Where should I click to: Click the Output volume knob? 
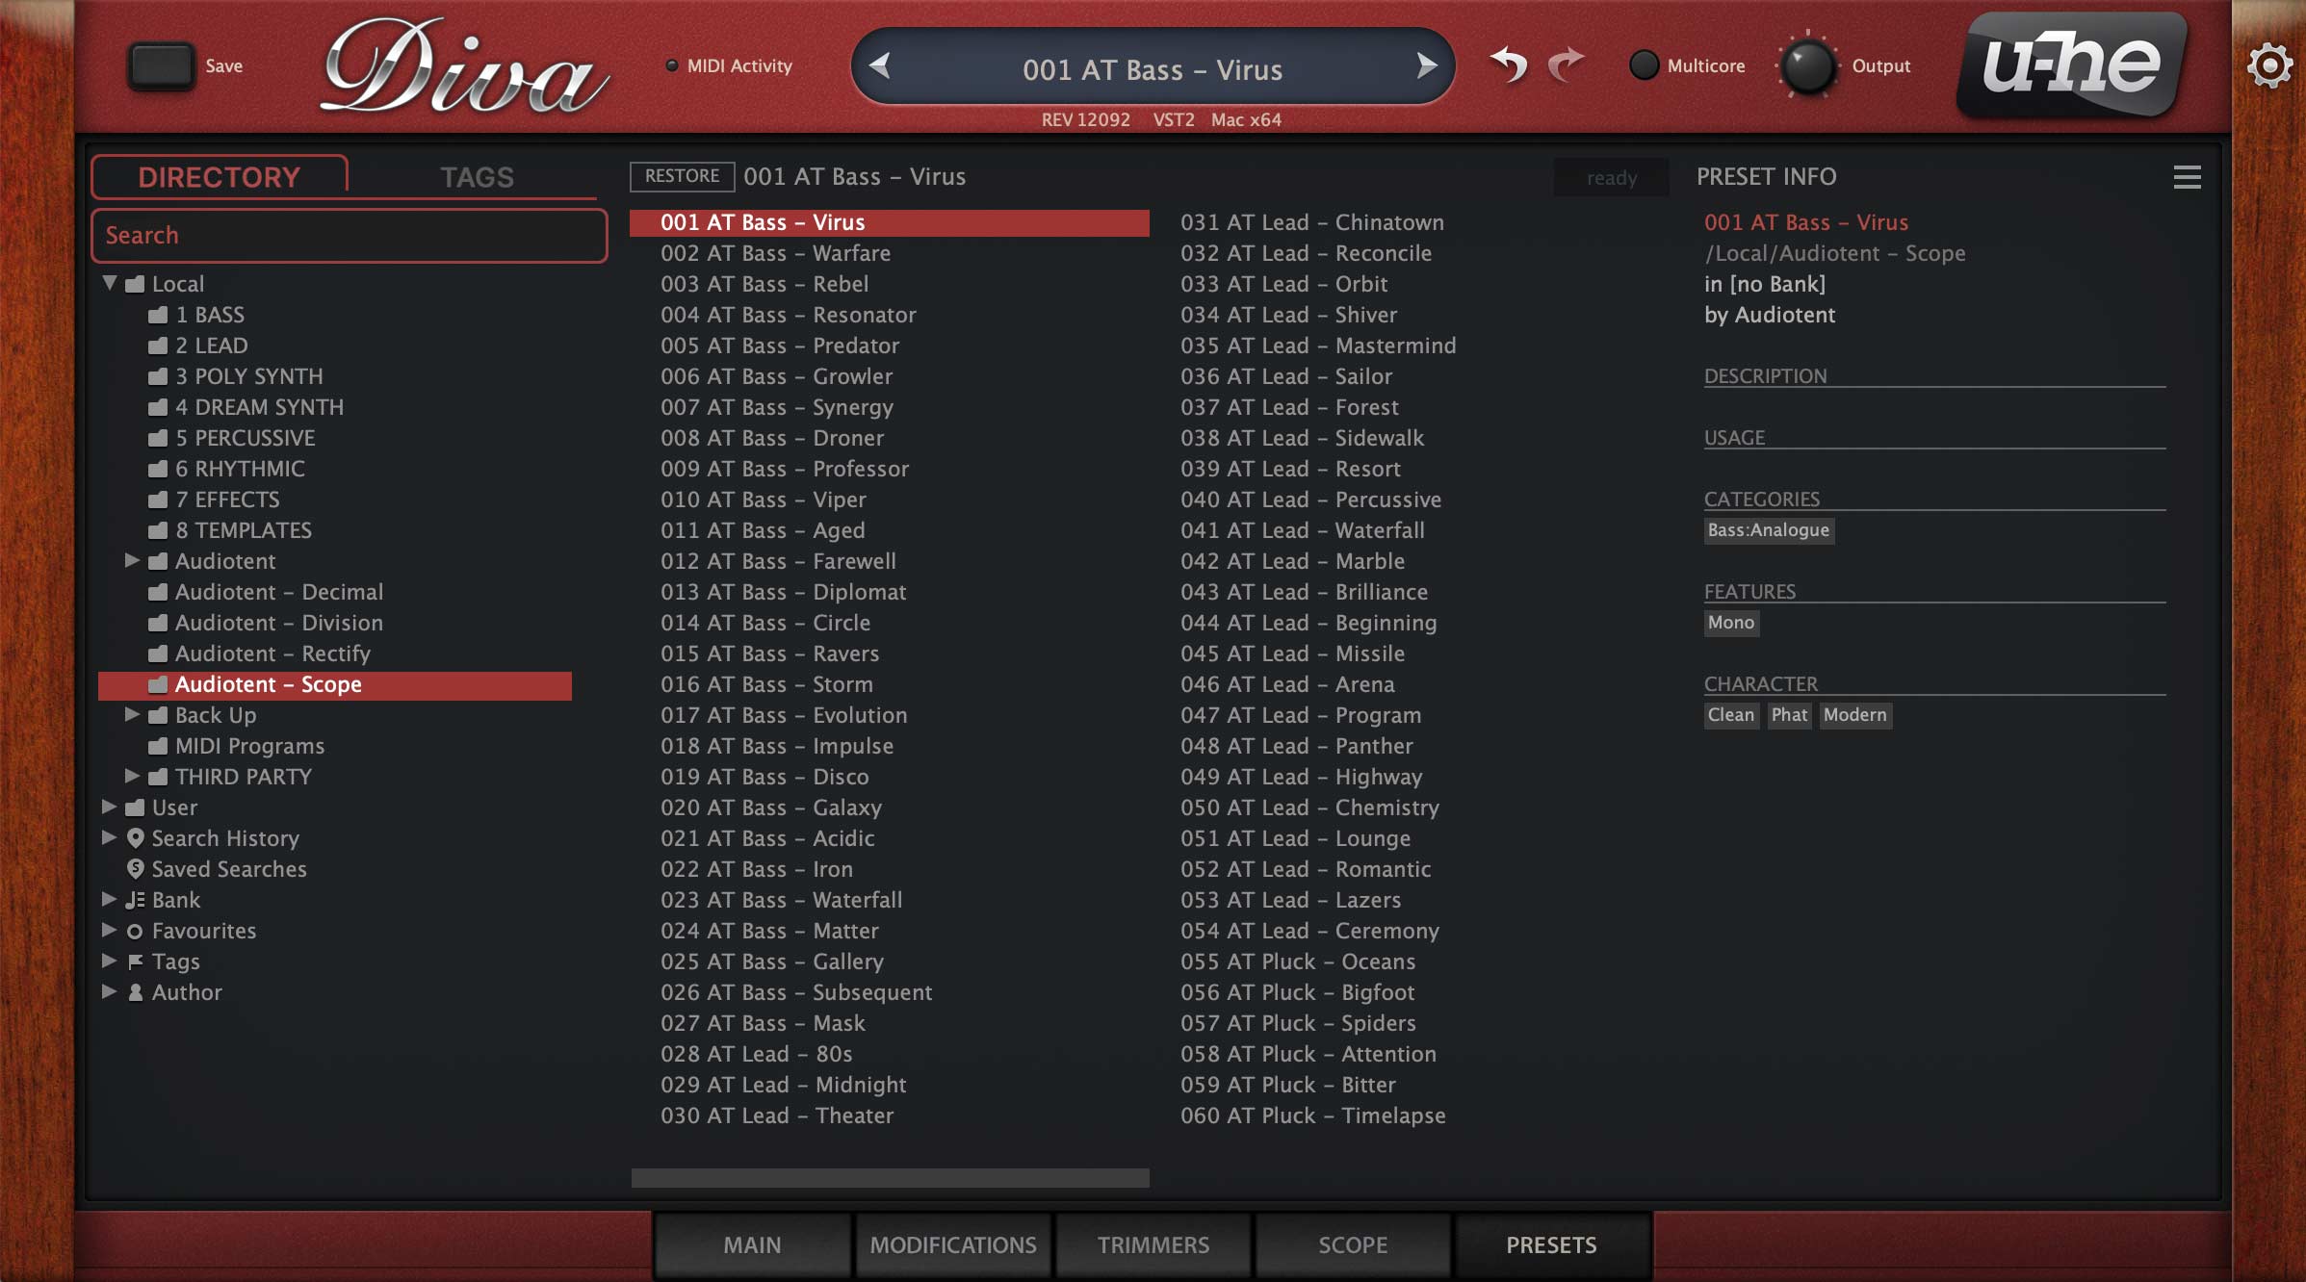1807,66
